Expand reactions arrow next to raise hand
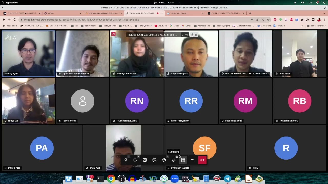 pos(167,157)
